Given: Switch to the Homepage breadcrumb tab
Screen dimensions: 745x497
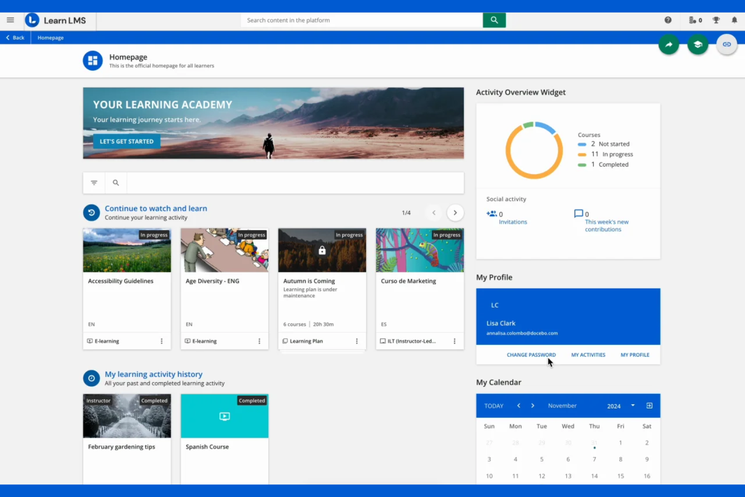Looking at the screenshot, I should point(50,37).
